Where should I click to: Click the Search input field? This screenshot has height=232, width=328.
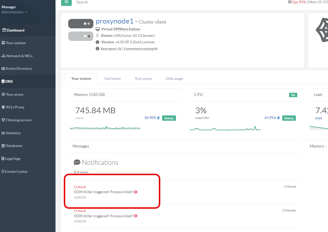point(118,2)
